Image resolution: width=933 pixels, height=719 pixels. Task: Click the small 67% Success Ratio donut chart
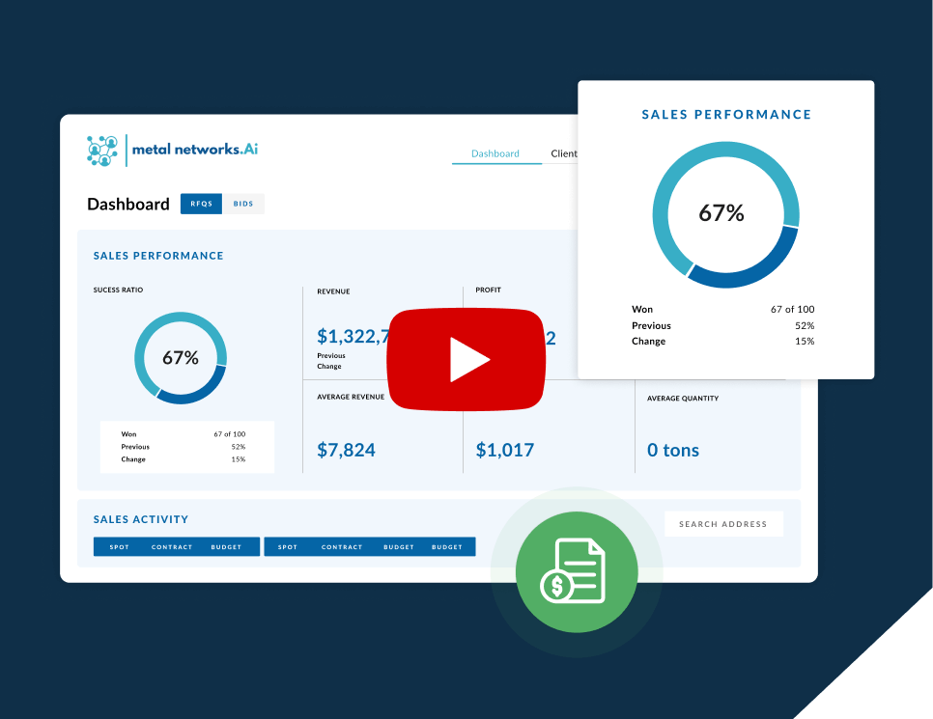click(180, 357)
